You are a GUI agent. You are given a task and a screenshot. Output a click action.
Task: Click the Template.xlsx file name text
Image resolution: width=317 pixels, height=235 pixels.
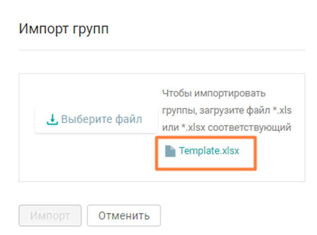pyautogui.click(x=209, y=151)
